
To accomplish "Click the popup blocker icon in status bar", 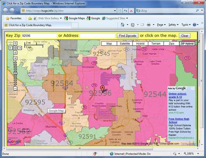I will pos(95,154).
